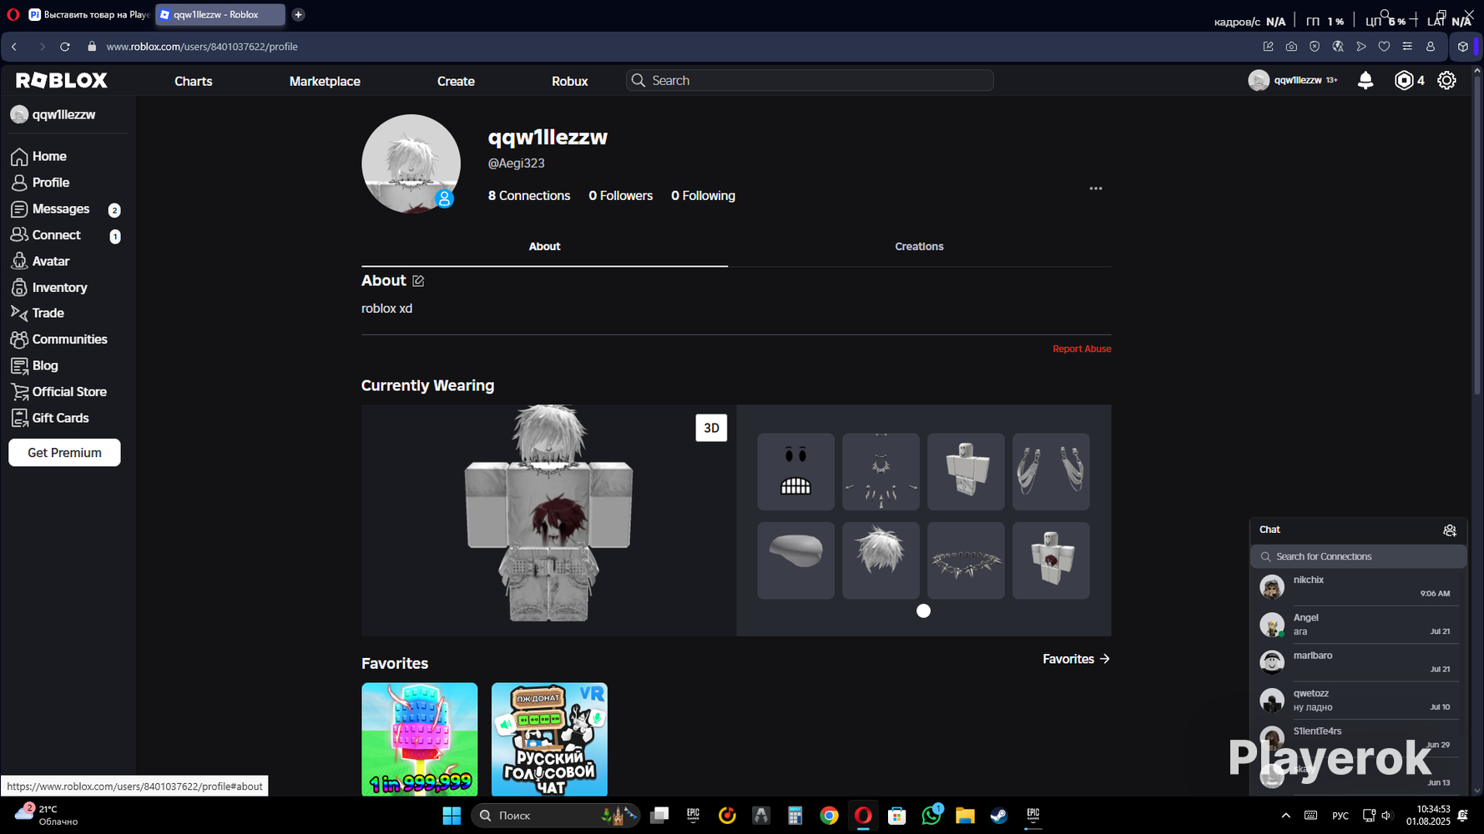Expand the Favorites list arrow link
This screenshot has height=834, width=1484.
pos(1076,659)
